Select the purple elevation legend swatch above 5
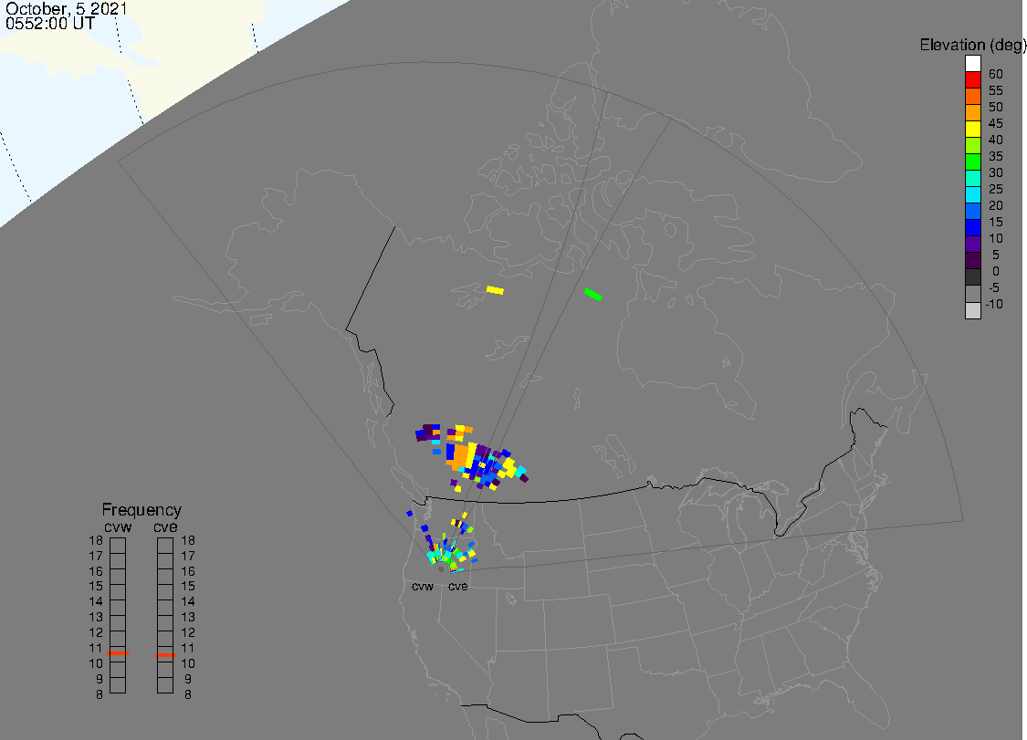1027x740 pixels. pyautogui.click(x=972, y=244)
